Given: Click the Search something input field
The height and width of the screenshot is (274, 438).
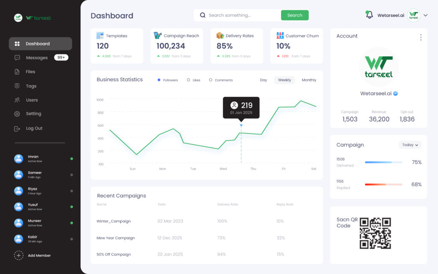Looking at the screenshot, I should pyautogui.click(x=237, y=15).
